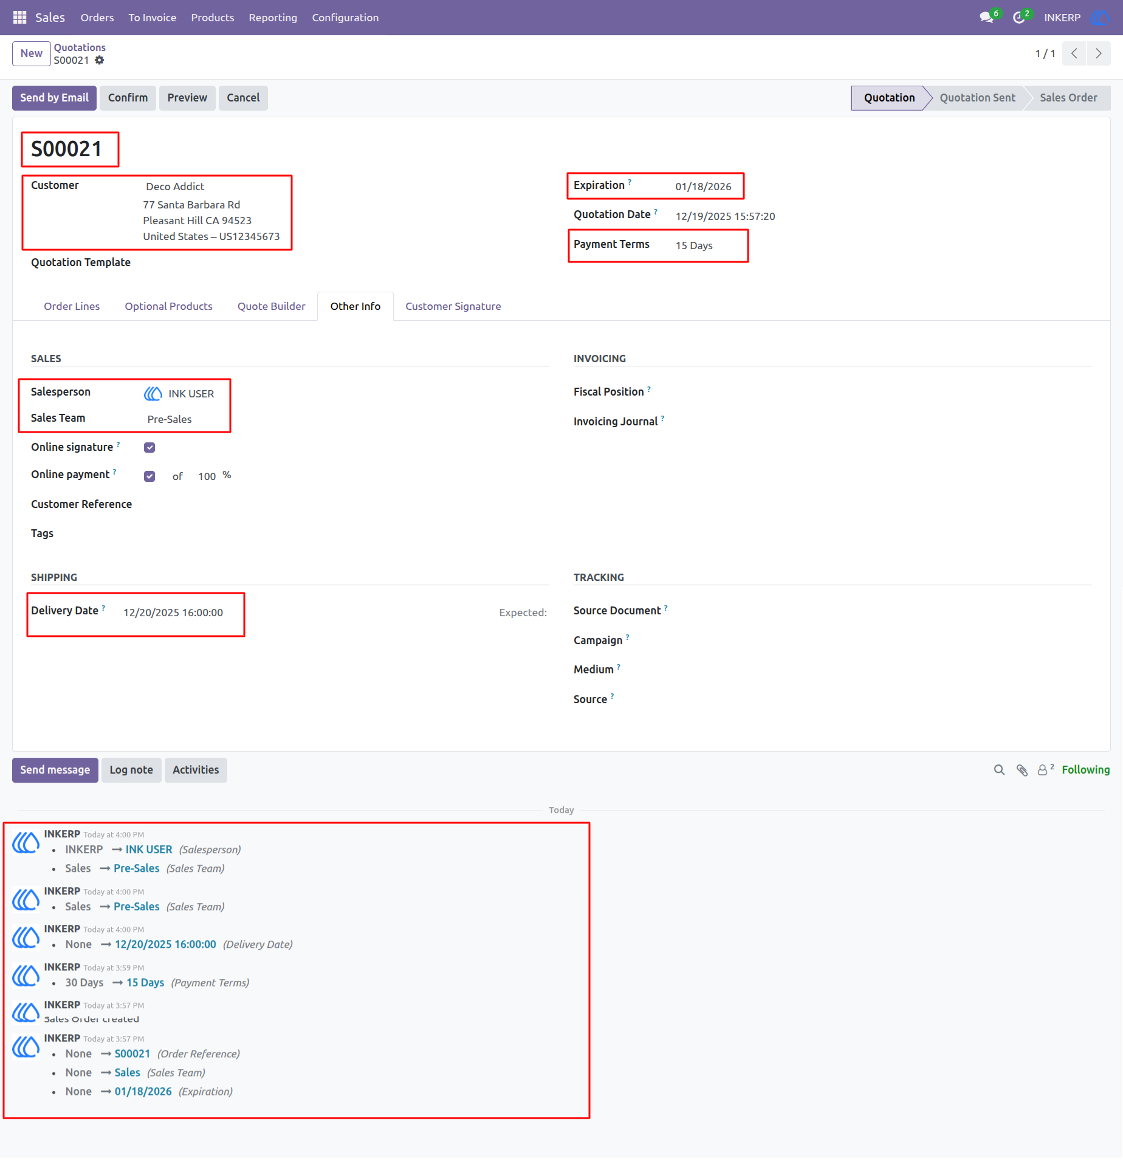Click the INK USER salesperson avatar

tap(153, 394)
